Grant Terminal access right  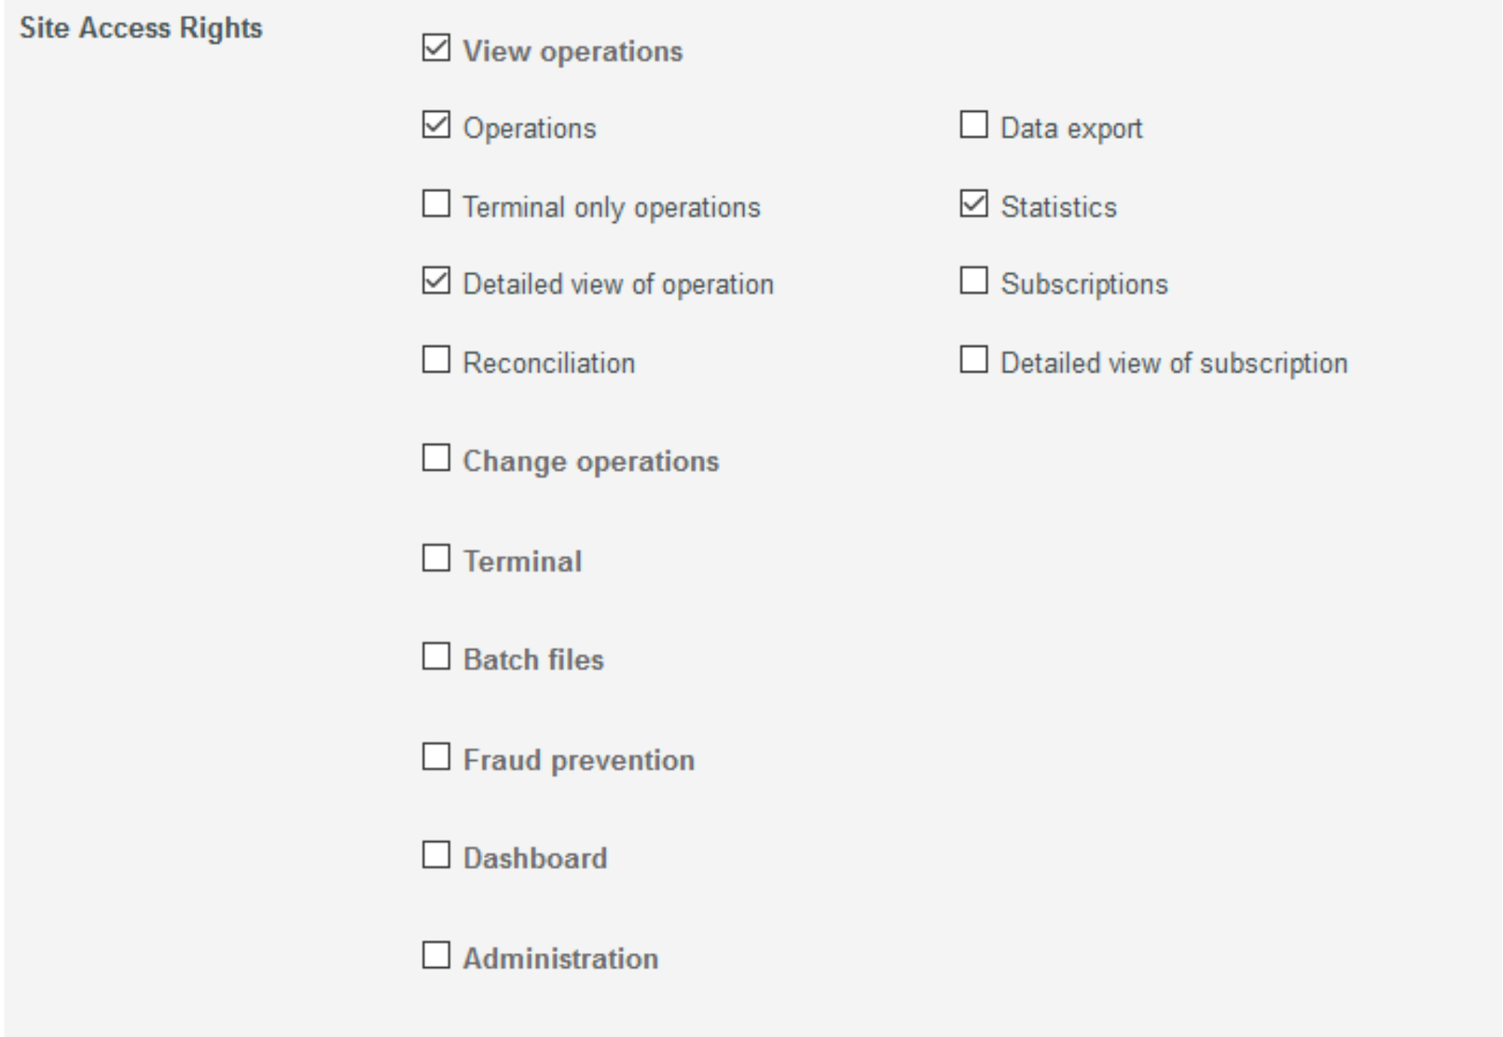(436, 559)
